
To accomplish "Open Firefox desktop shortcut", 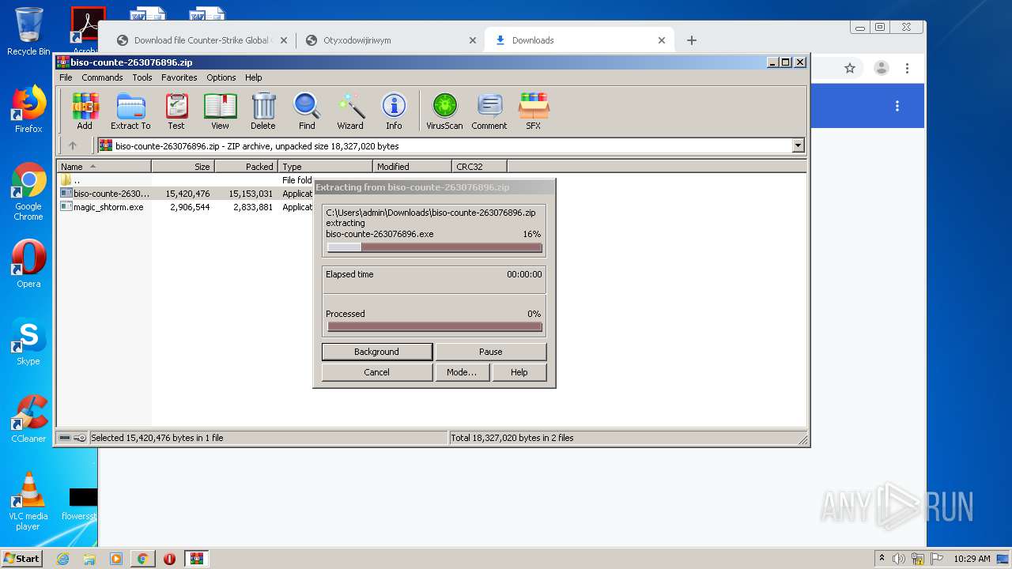I will pos(28,110).
